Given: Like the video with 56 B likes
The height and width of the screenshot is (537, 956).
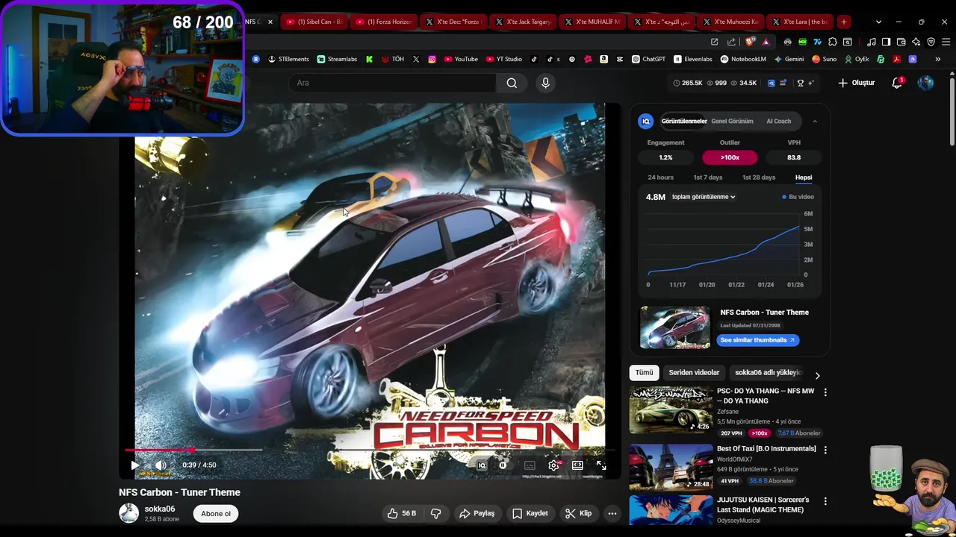Looking at the screenshot, I should point(401,513).
